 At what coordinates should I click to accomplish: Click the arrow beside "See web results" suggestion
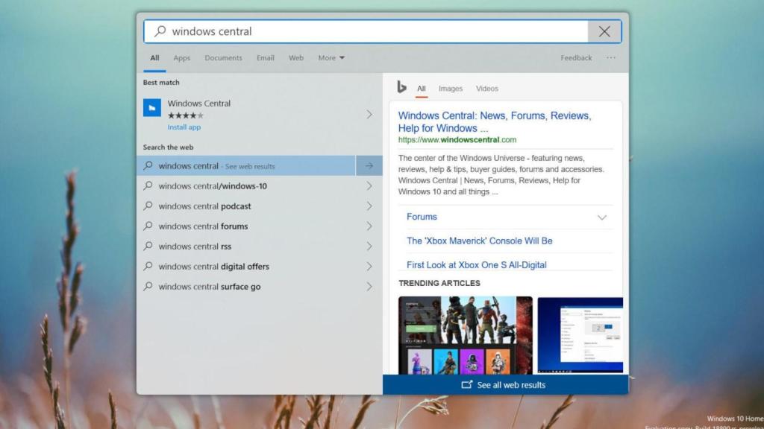click(x=370, y=165)
